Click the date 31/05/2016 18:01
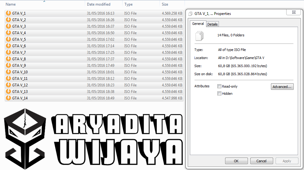The image size is (304, 170). click(101, 72)
